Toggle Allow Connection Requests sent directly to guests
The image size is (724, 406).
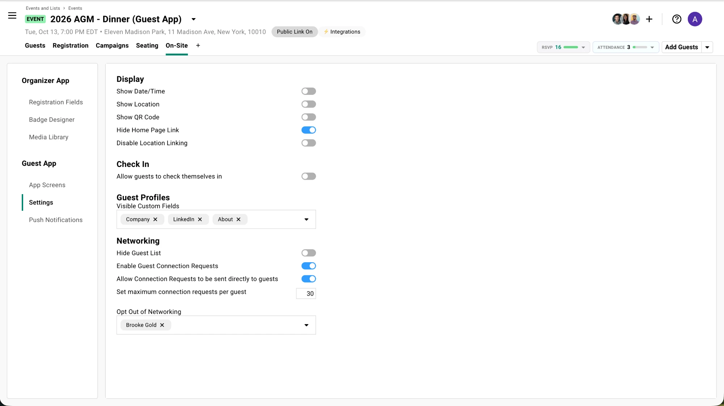point(308,279)
